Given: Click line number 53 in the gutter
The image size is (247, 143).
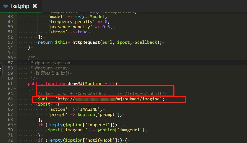Looking at the screenshot, I should pos(10,42).
